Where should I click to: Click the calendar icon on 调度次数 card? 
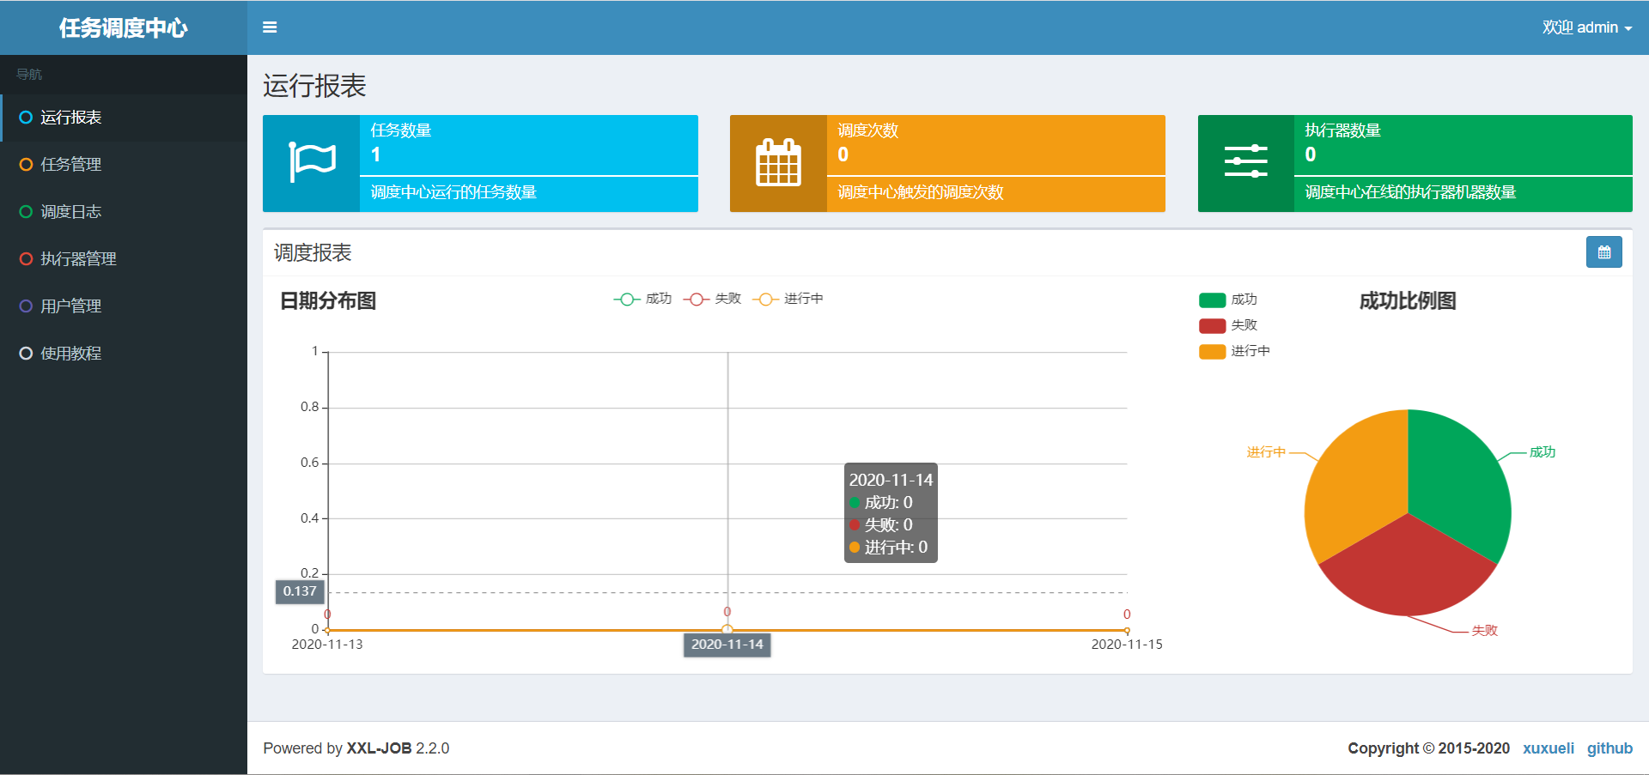[778, 162]
